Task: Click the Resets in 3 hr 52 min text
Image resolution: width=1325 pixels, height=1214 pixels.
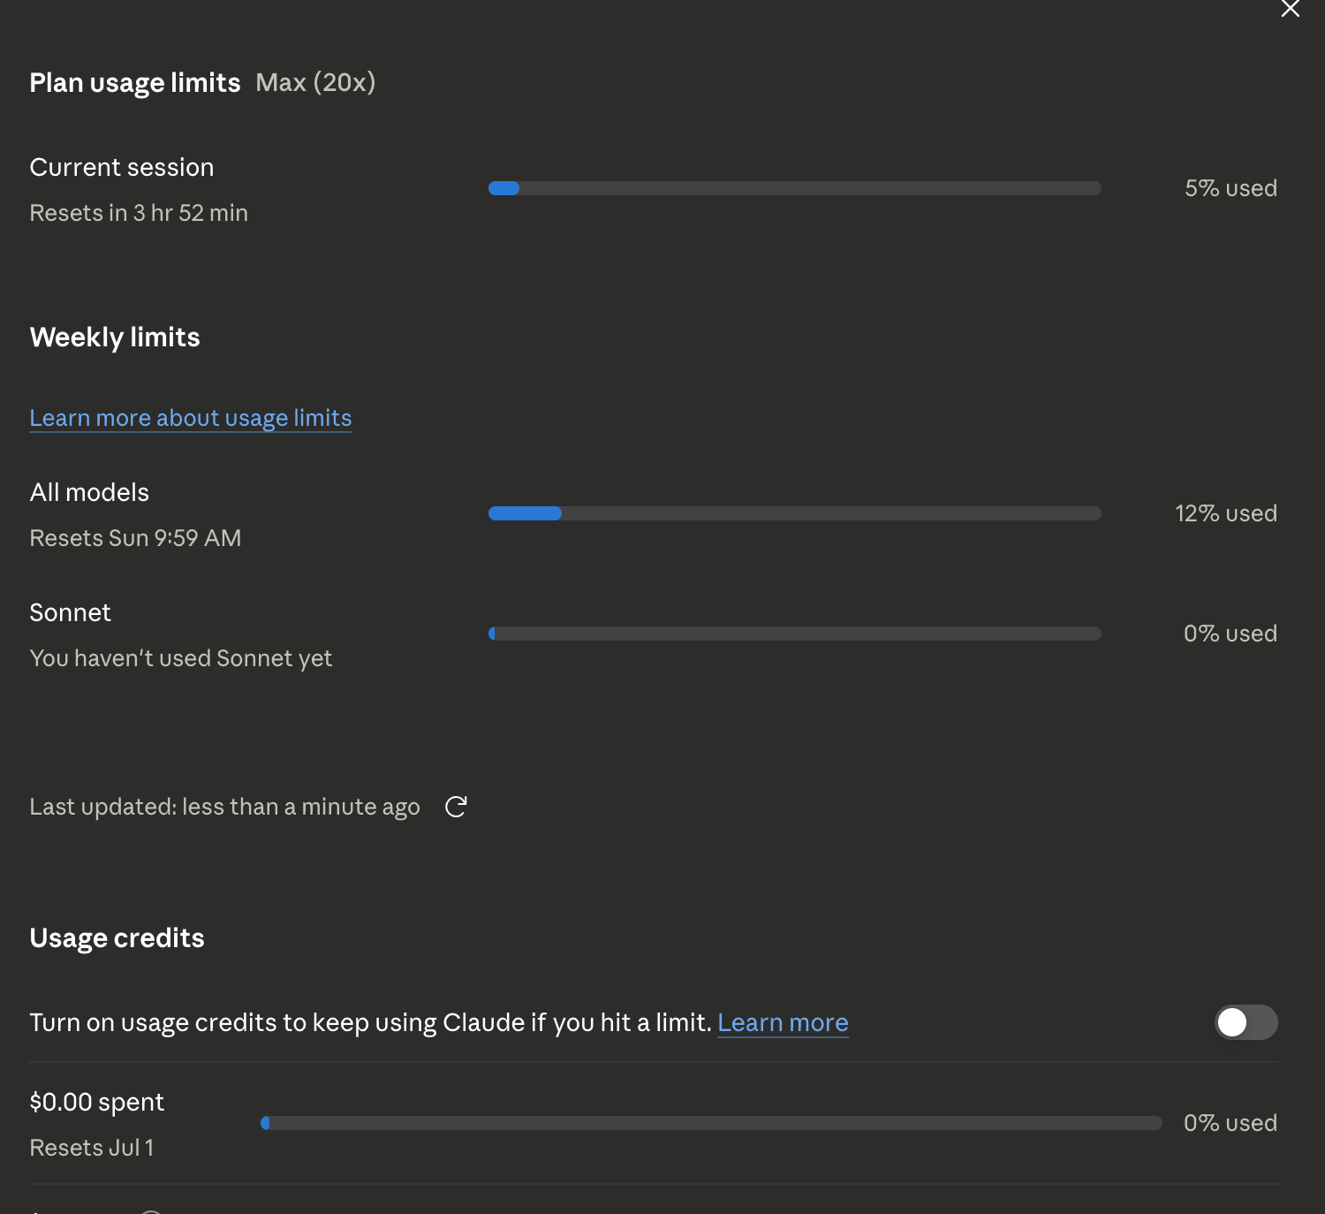Action: coord(139,213)
